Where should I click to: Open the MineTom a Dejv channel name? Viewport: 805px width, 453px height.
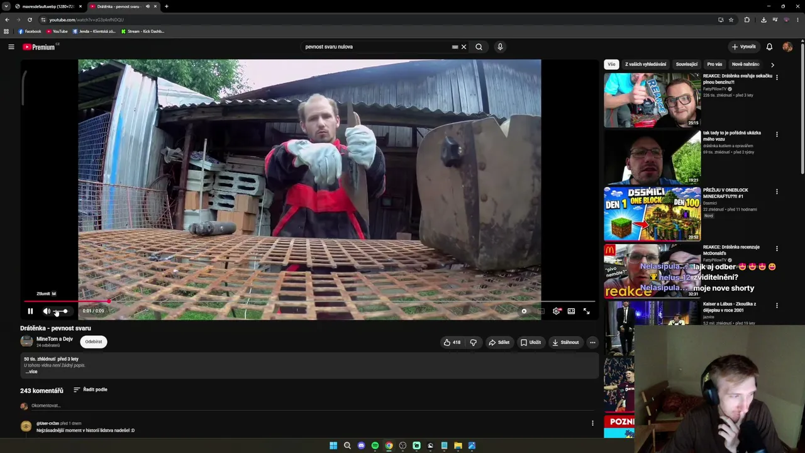(55, 339)
